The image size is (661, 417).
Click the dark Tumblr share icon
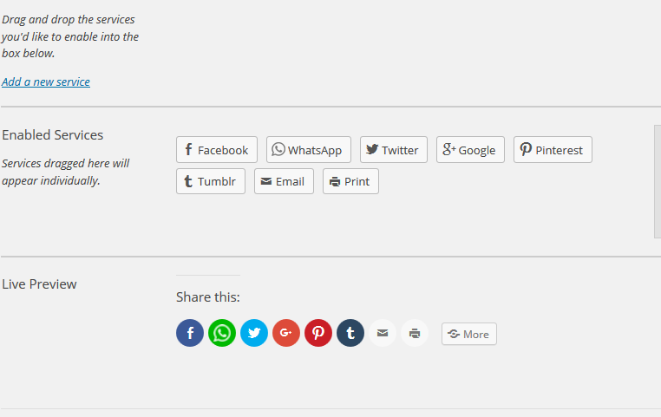350,333
